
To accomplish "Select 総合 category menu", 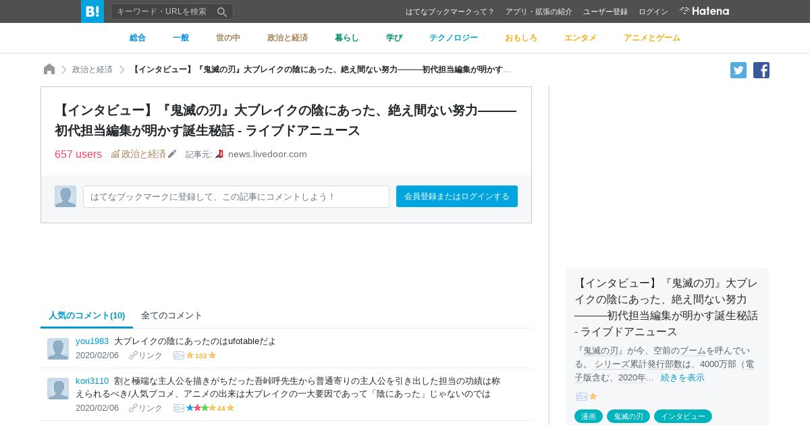I will [138, 38].
